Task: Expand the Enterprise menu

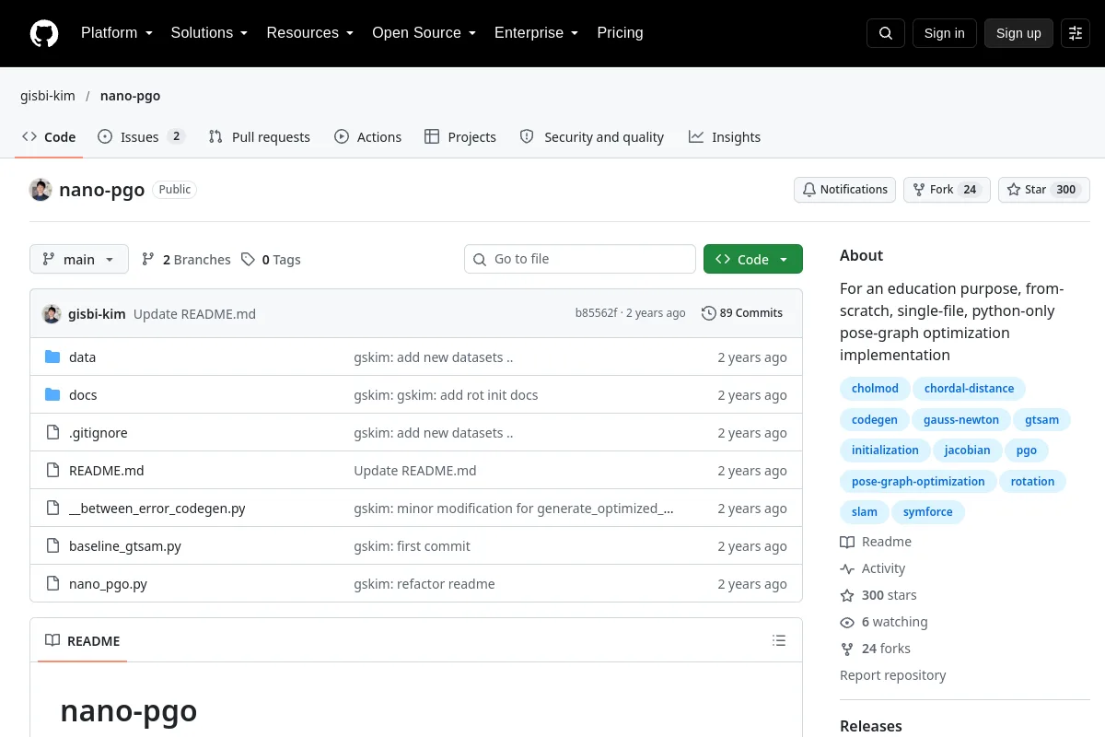Action: click(537, 33)
